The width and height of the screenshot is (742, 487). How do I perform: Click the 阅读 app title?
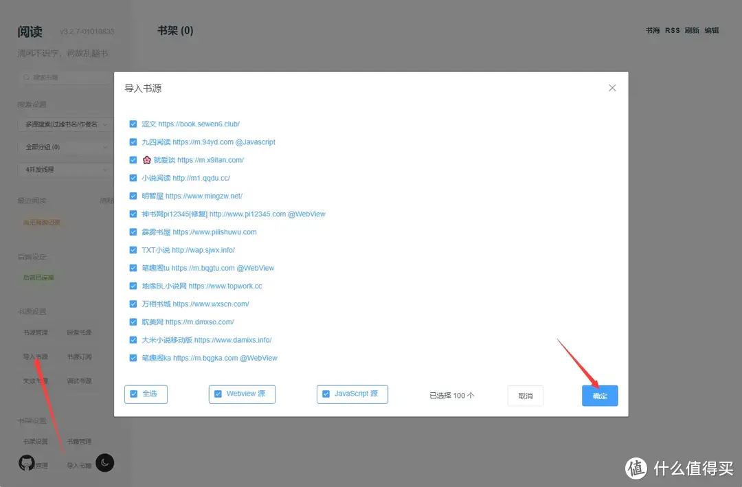[x=30, y=32]
